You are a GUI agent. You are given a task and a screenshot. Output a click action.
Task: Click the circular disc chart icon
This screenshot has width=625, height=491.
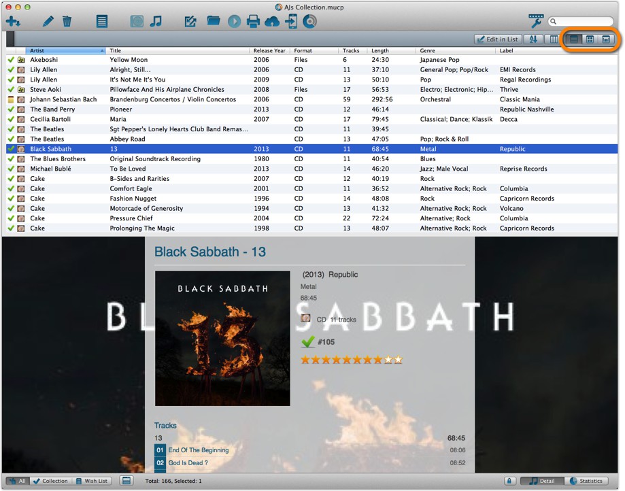(309, 21)
